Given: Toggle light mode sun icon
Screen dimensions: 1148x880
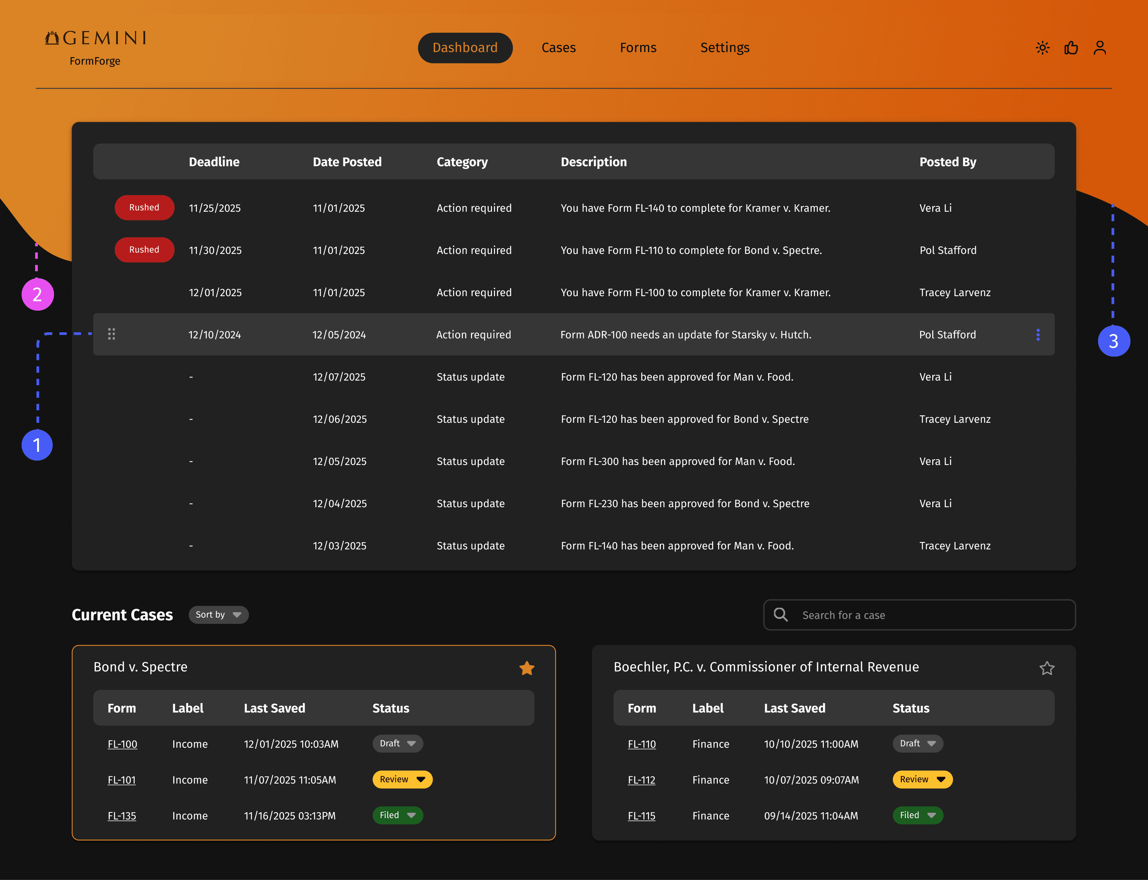Looking at the screenshot, I should pos(1042,48).
